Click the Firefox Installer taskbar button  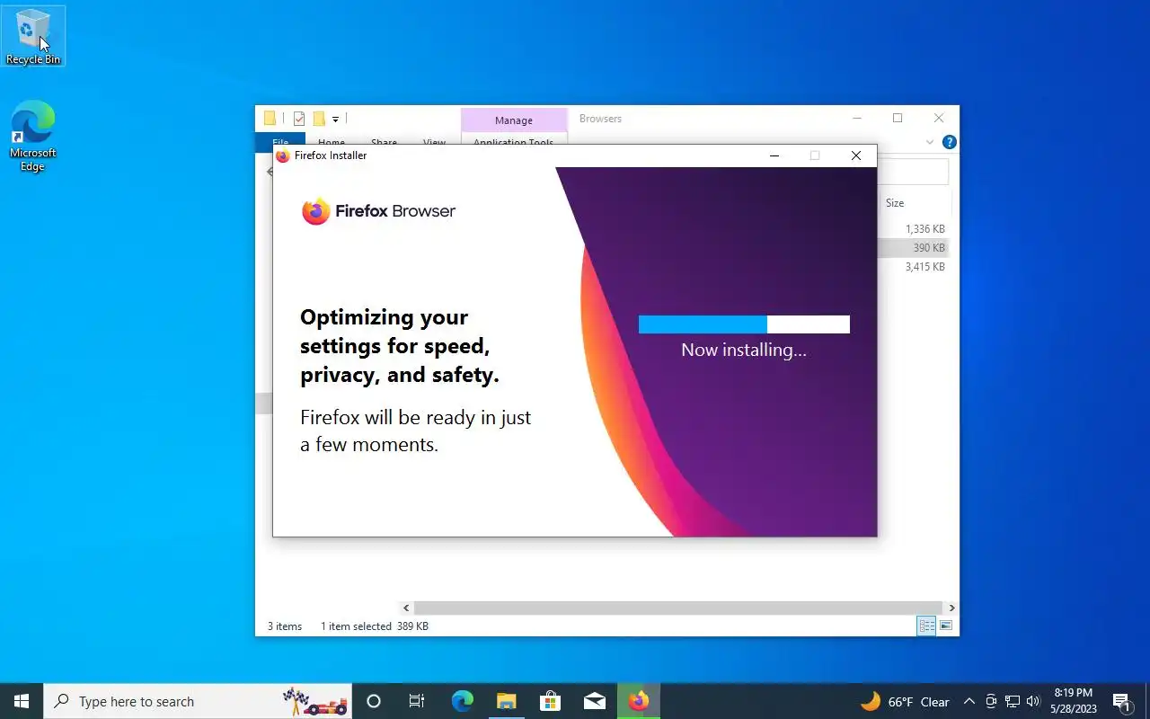click(639, 701)
